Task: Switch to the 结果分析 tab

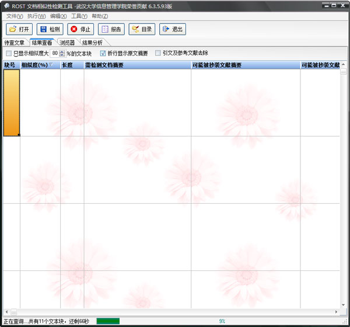Action: 92,43
